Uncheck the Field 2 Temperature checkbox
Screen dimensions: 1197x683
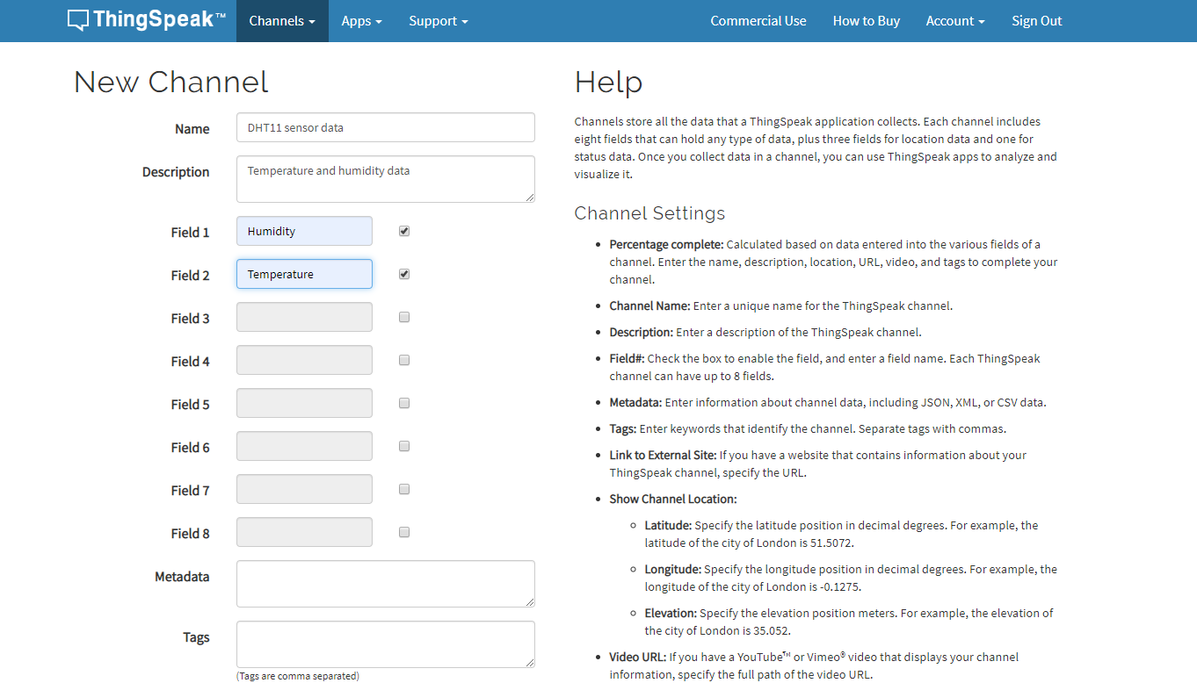[404, 274]
